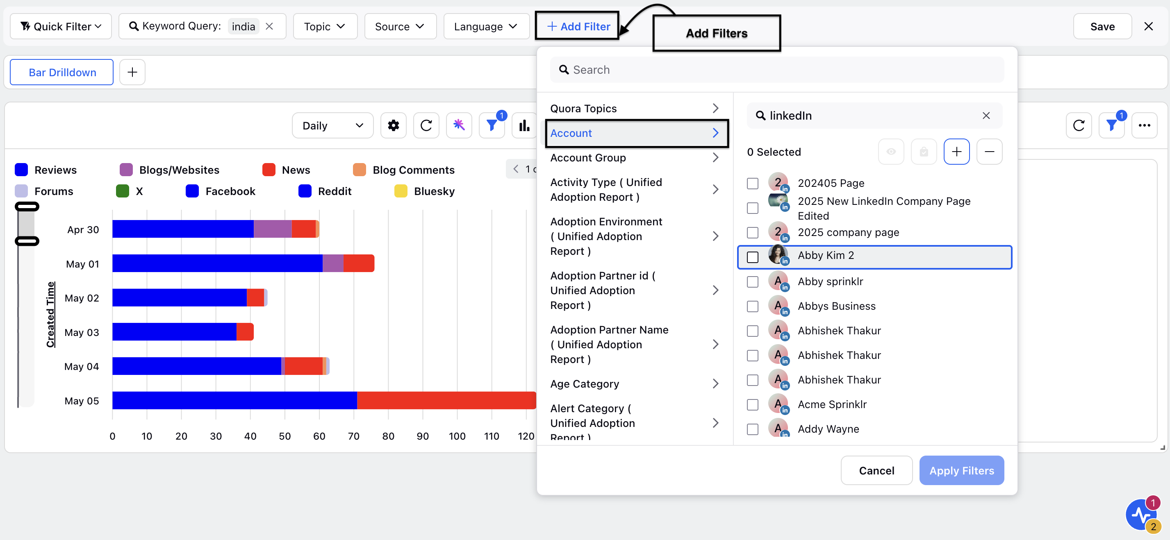
Task: Toggle the Reviews legend color swatch
Action: click(21, 170)
